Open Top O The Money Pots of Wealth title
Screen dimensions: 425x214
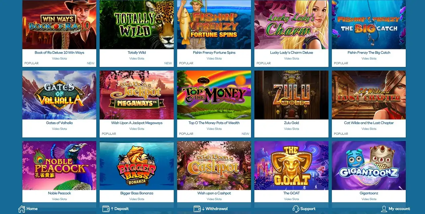click(x=214, y=123)
